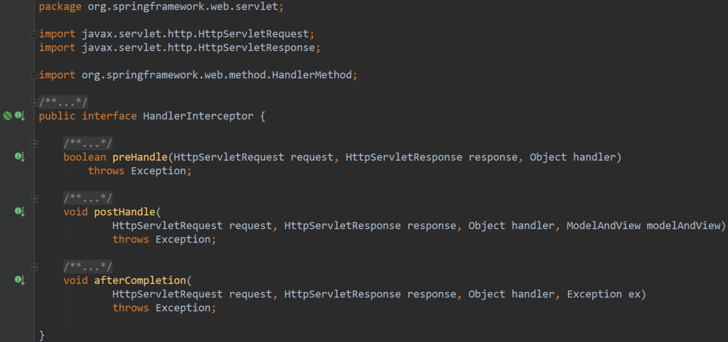Click the closing brace of the interface

pyautogui.click(x=42, y=335)
